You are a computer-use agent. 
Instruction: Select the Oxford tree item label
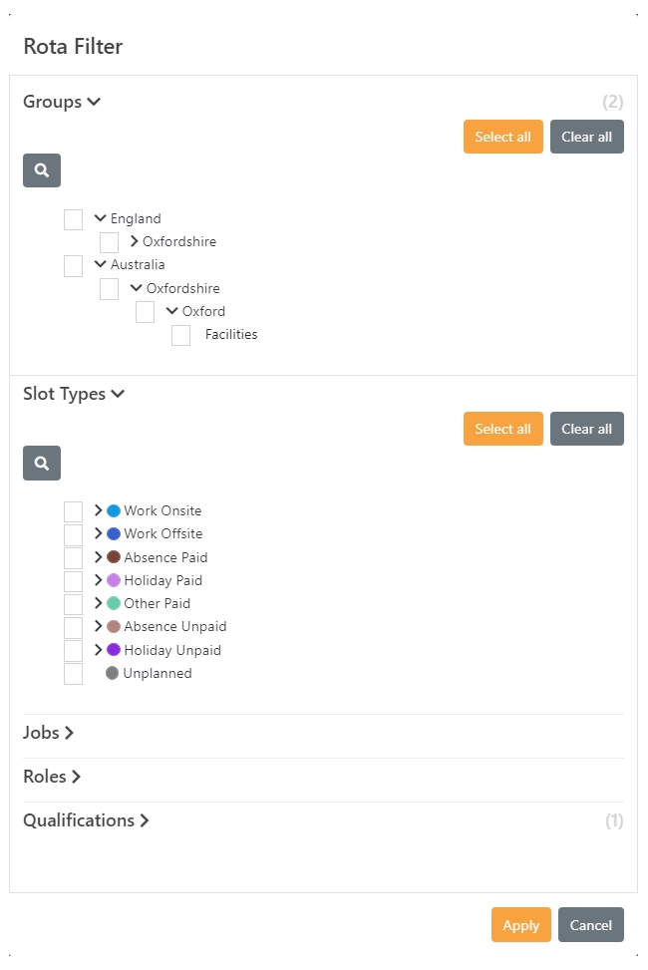click(x=203, y=311)
